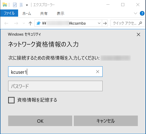This screenshot has height=134, width=146.
Task: Toggle the 資格情報を記憶する checkbox
Action: pyautogui.click(x=11, y=100)
